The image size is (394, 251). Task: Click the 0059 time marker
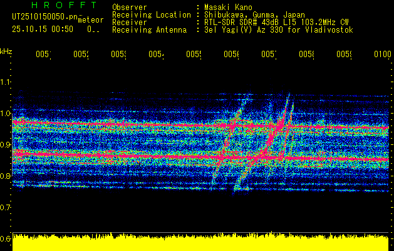pos(345,54)
